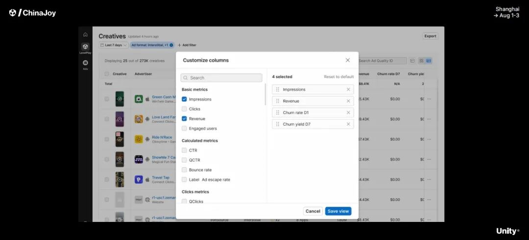Open the ShowMe 7 creative thumbnail
The height and width of the screenshot is (240, 529).
coord(120,159)
